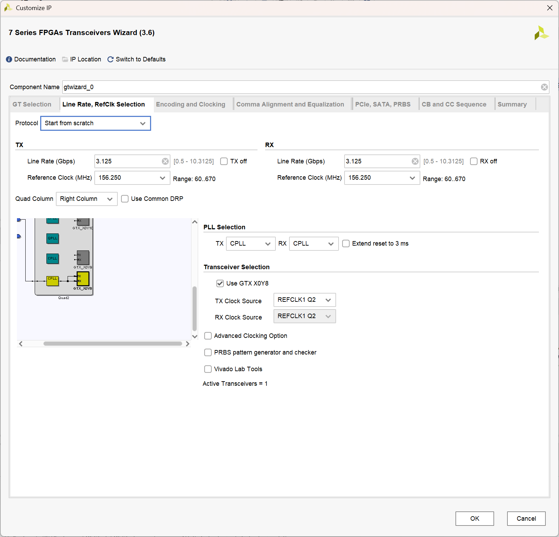The height and width of the screenshot is (537, 559).
Task: Select the teal CPLL block for GTX_X0Y9
Action: pyautogui.click(x=53, y=258)
